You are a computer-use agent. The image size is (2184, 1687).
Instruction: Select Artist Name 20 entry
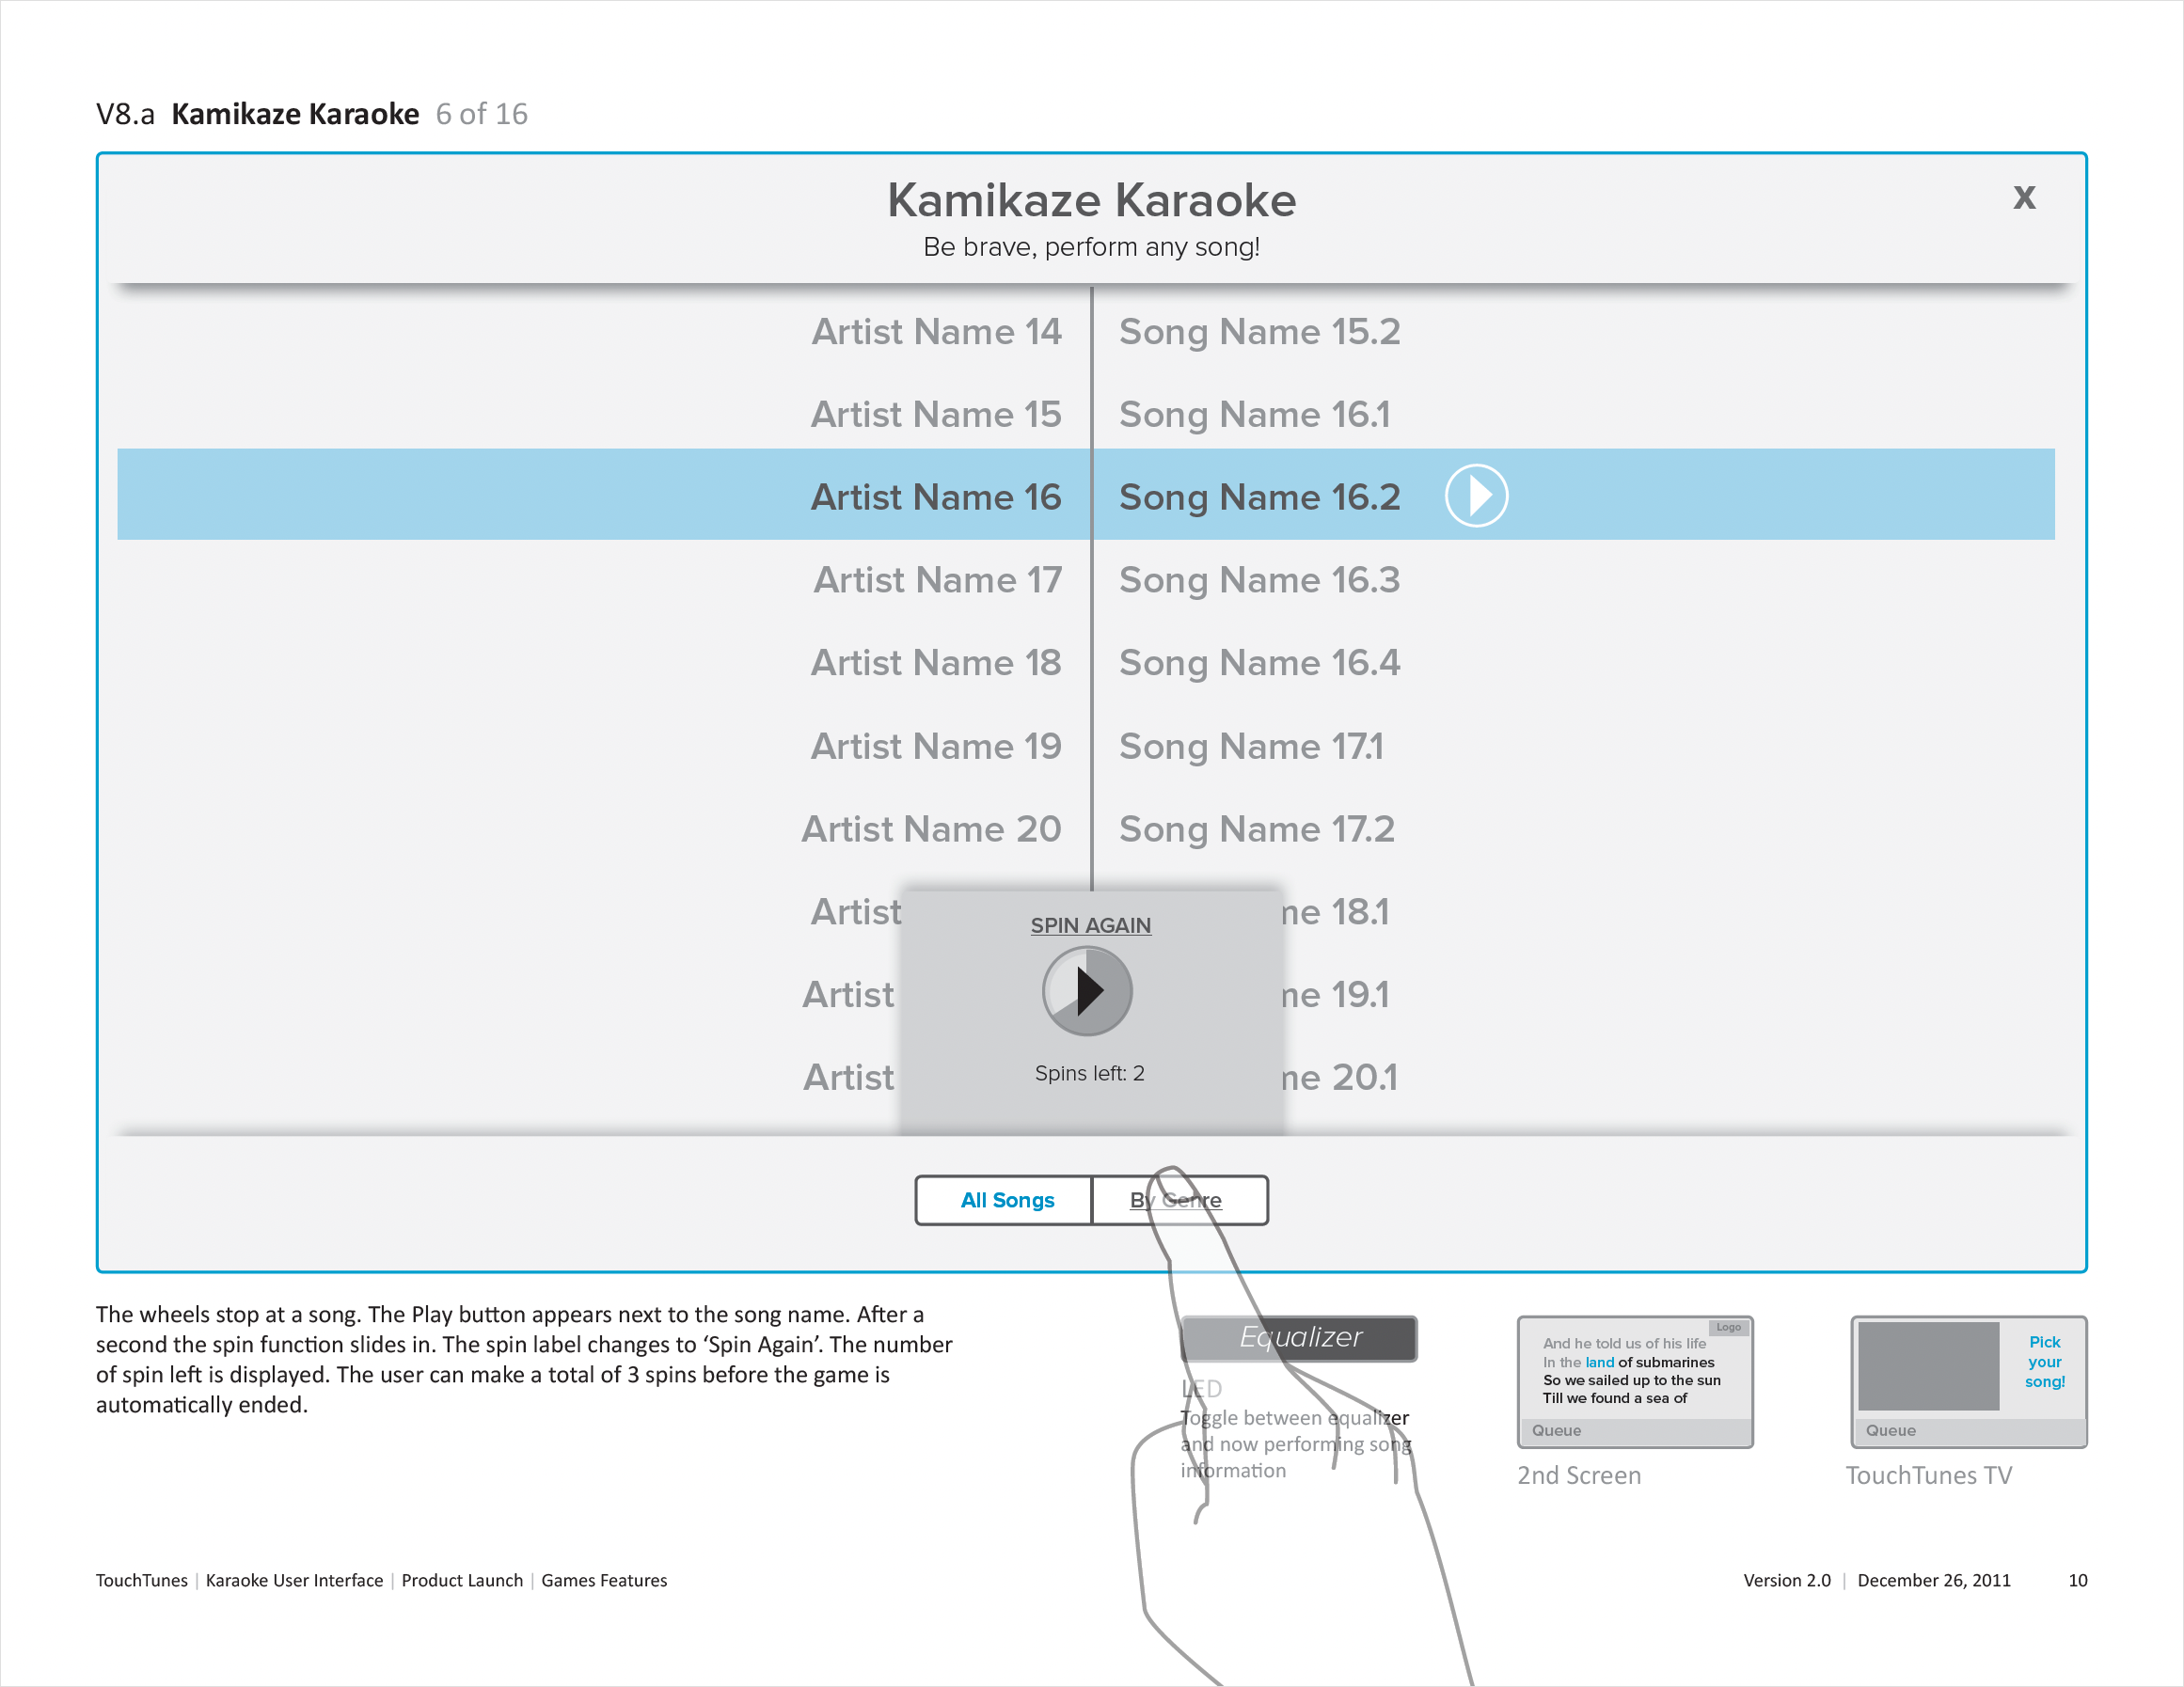pyautogui.click(x=931, y=829)
